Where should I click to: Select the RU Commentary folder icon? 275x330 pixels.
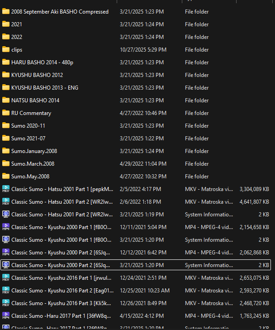[6, 113]
